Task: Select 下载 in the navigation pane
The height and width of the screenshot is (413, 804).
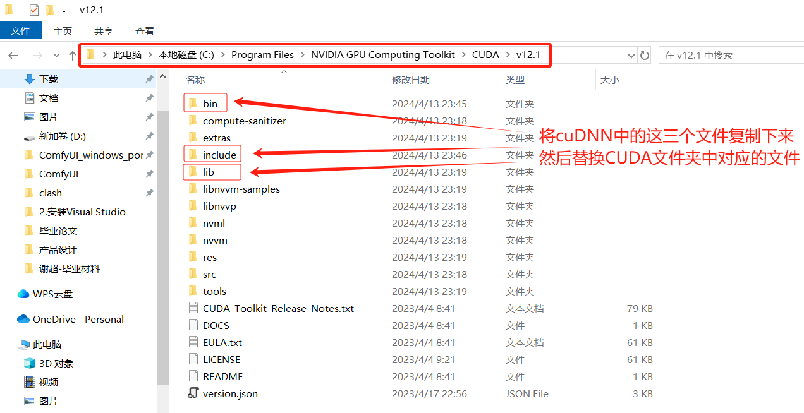Action: 49,79
